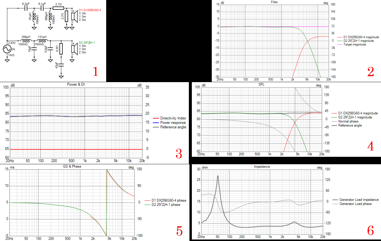
Task: Click Power response legend entry
Action: [173, 123]
